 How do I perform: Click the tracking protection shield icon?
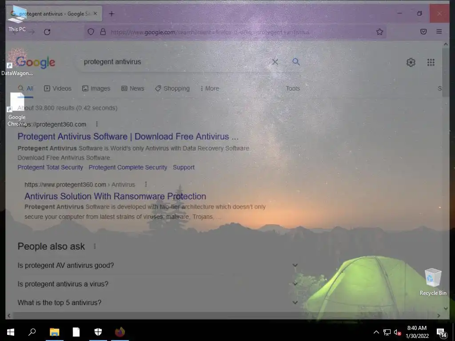pos(91,32)
